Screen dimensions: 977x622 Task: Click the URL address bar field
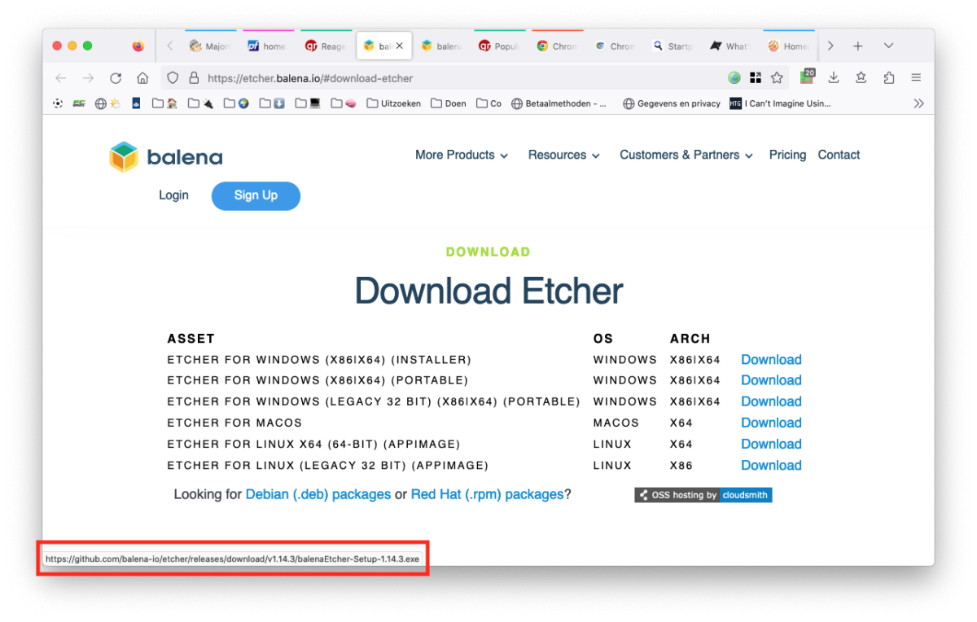click(x=456, y=78)
